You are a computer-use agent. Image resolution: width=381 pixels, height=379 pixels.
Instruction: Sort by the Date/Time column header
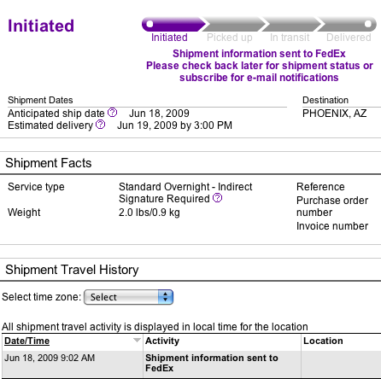click(26, 341)
